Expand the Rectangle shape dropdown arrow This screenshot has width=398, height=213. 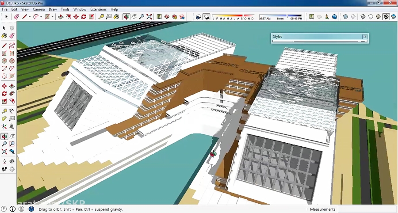(52, 17)
